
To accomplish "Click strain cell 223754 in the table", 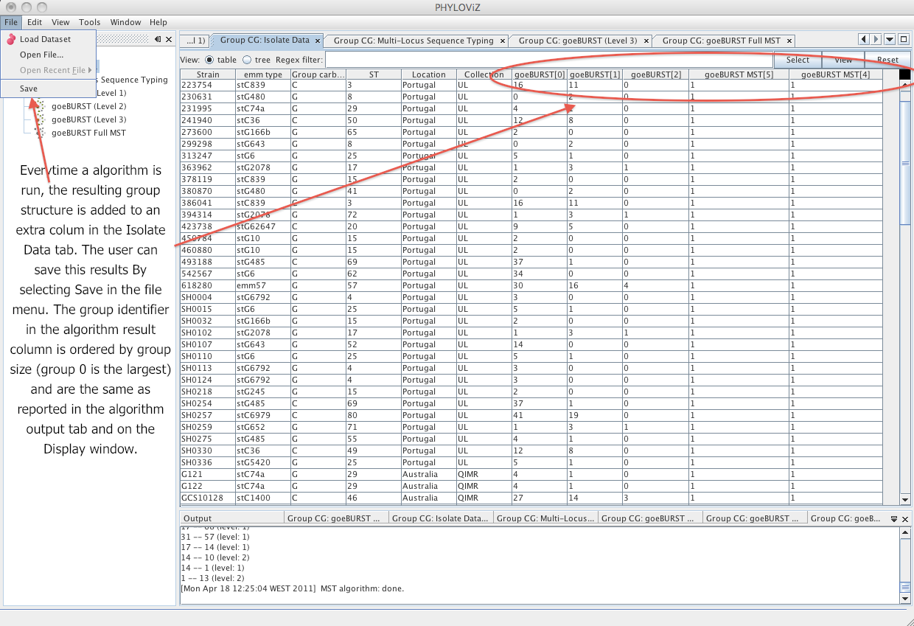I will [x=208, y=85].
